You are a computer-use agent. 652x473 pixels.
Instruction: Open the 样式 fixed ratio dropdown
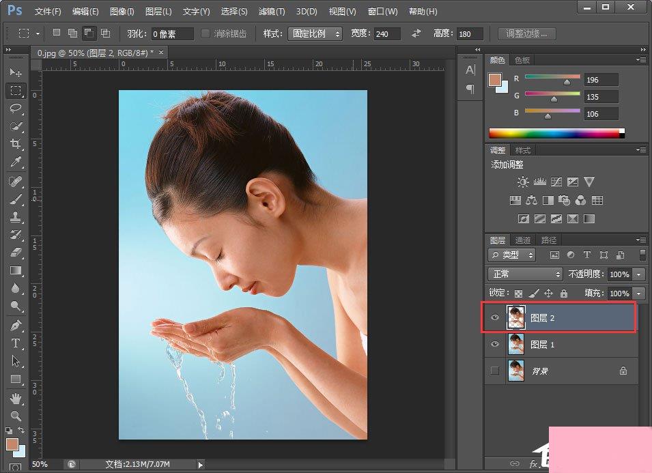[315, 33]
